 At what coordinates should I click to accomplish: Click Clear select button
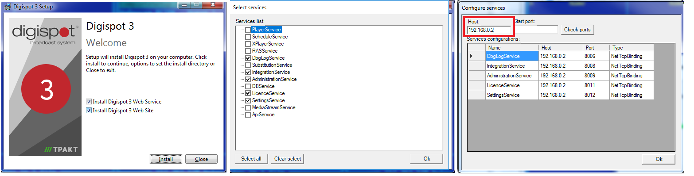tap(288, 159)
